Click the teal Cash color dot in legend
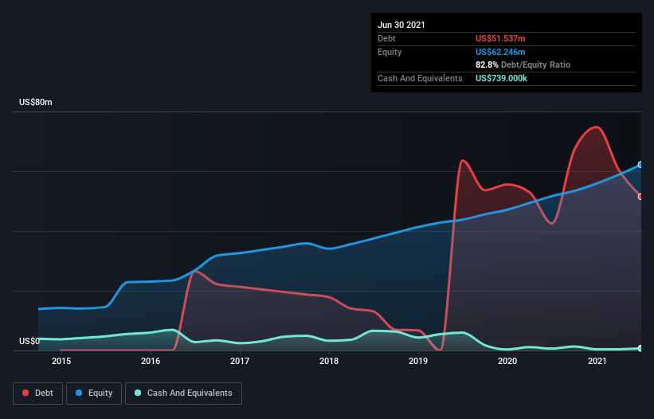This screenshot has height=419, width=654. [x=138, y=393]
